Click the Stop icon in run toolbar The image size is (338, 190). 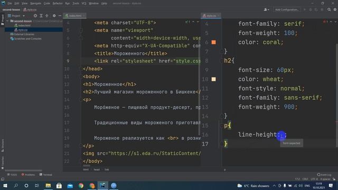pos(322,9)
